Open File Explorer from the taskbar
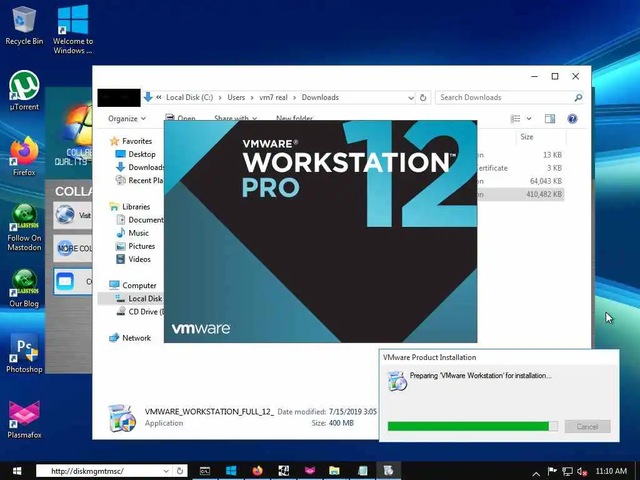The width and height of the screenshot is (640, 480). click(x=335, y=471)
